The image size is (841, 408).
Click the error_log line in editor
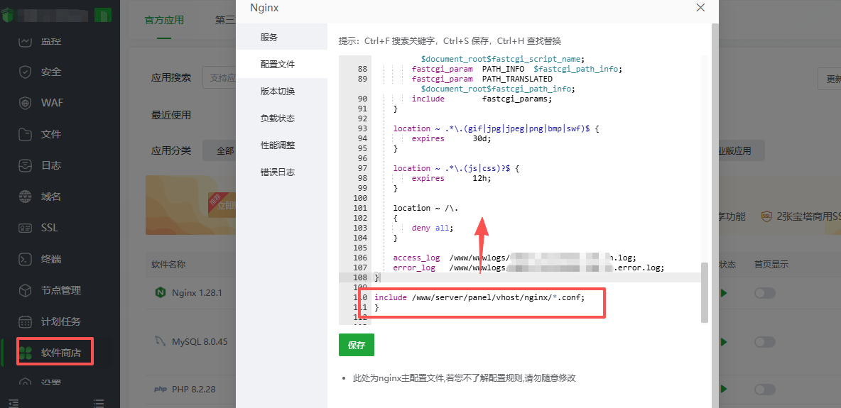(528, 268)
